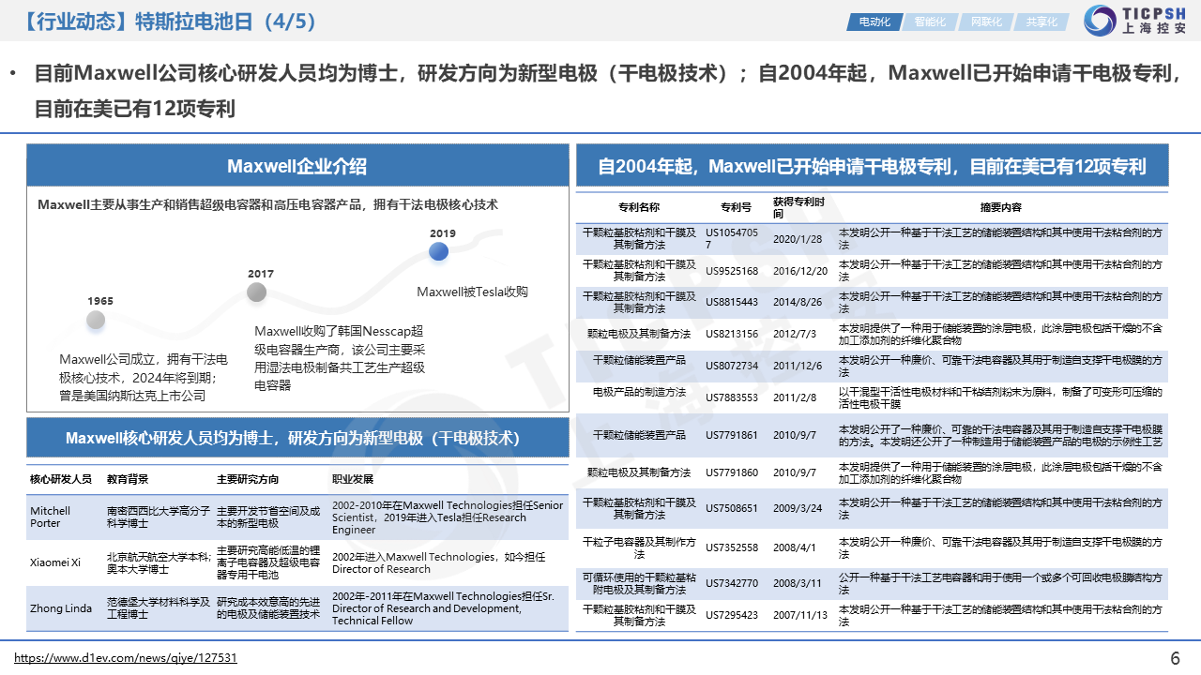Click the Mitchell Porter name cell
The image size is (1201, 675).
pos(50,517)
